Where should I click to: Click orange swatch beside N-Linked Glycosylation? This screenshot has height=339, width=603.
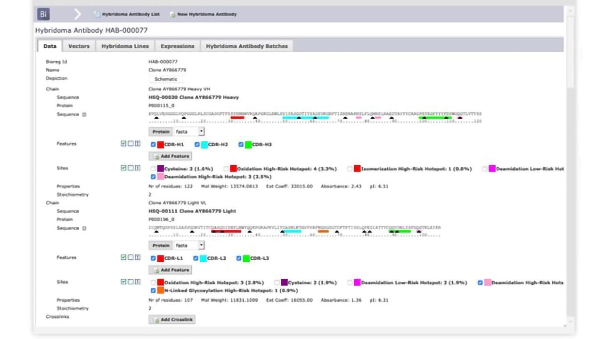tap(161, 291)
